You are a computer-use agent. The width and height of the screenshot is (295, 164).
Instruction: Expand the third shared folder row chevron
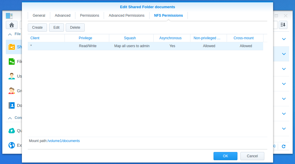point(284,69)
